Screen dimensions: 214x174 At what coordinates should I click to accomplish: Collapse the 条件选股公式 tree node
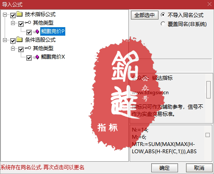(x=5, y=40)
